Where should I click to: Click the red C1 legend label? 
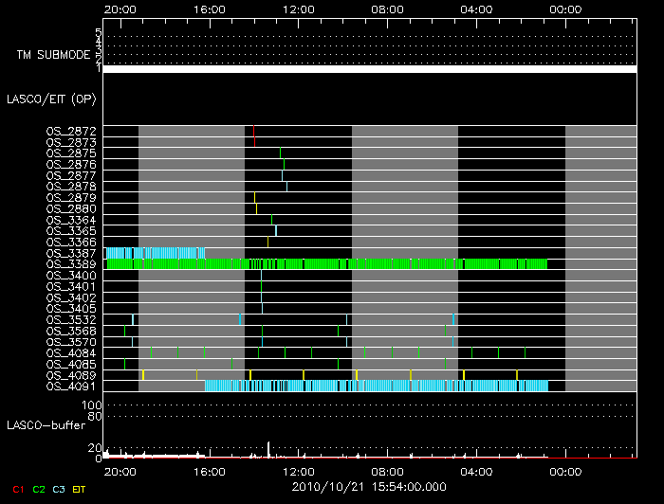[x=16, y=490]
